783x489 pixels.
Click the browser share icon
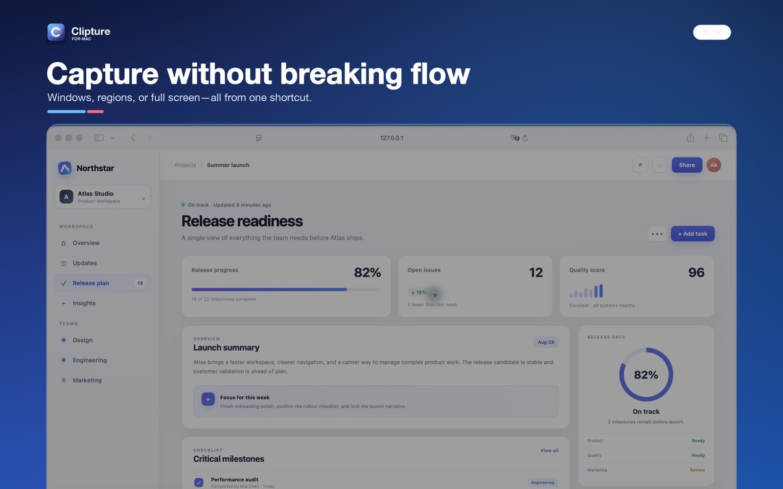click(x=690, y=137)
